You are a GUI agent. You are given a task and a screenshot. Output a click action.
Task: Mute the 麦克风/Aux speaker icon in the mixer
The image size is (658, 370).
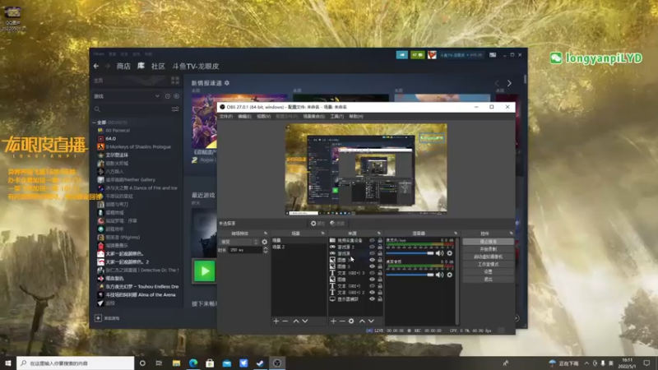[x=439, y=253]
